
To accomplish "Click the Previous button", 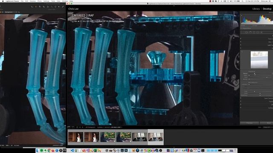I will coord(249,123).
